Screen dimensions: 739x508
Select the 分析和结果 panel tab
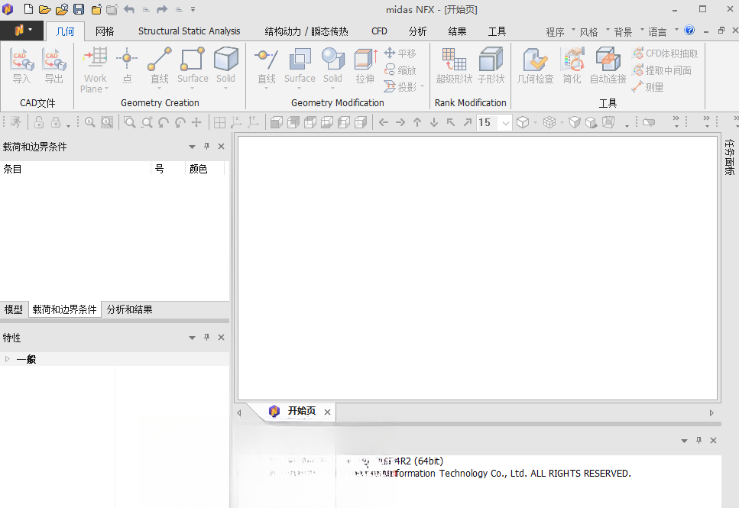(130, 309)
